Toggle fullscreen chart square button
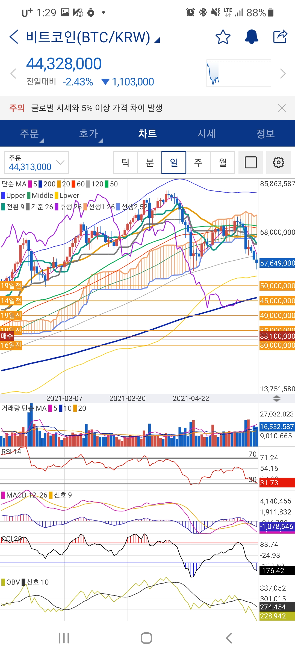The image size is (295, 655). (x=250, y=162)
